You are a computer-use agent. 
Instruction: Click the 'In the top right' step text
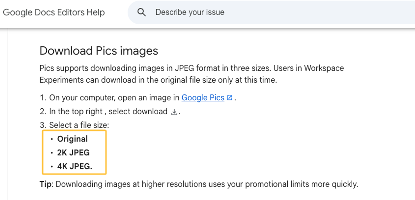76,111
